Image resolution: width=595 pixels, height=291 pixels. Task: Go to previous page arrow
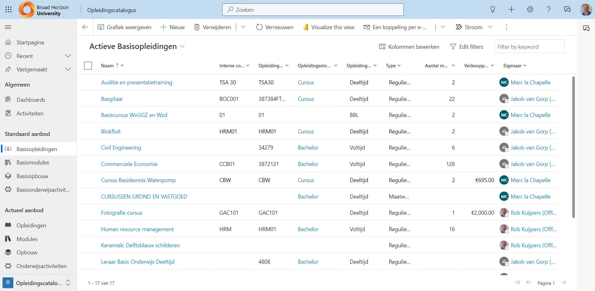click(529, 282)
